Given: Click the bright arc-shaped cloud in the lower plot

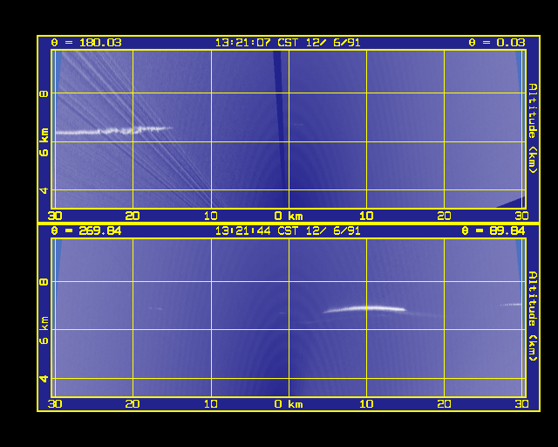Looking at the screenshot, I should [364, 309].
